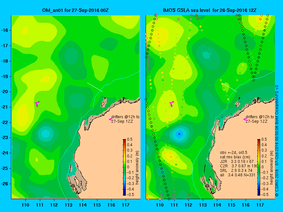Viewport: 283px width, 212px height.
Task: Click longitude 110 under the right map
Action: click(x=160, y=205)
